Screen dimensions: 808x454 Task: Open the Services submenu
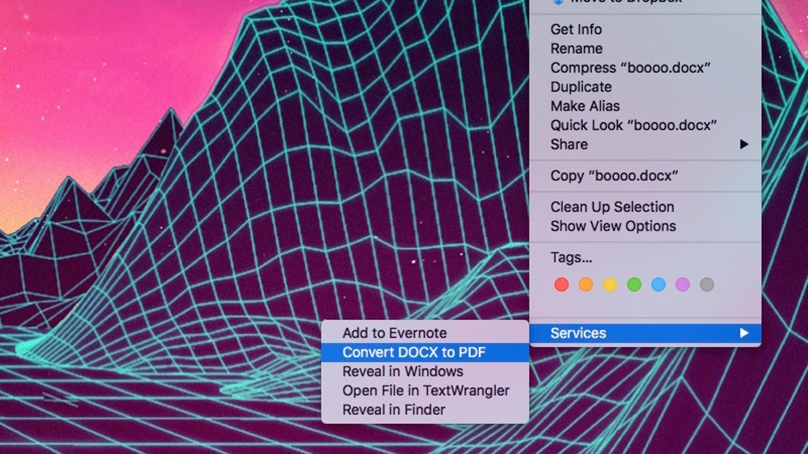(645, 333)
